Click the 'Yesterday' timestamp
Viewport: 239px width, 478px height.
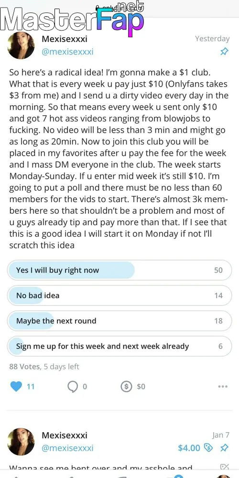pos(212,39)
